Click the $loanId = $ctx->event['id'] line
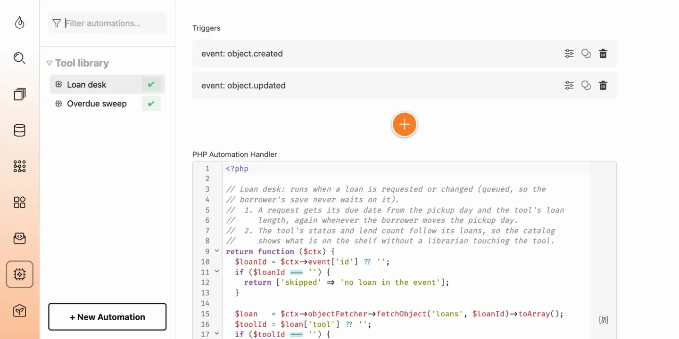The image size is (679, 339). 313,262
